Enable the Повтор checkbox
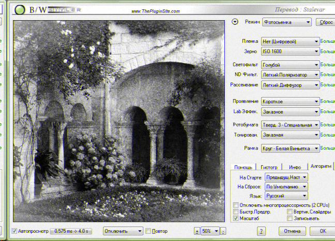 pos(148,231)
